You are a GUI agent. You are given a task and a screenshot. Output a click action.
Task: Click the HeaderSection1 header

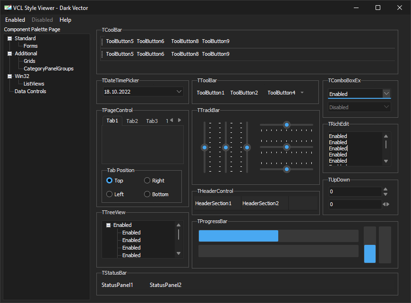point(217,203)
